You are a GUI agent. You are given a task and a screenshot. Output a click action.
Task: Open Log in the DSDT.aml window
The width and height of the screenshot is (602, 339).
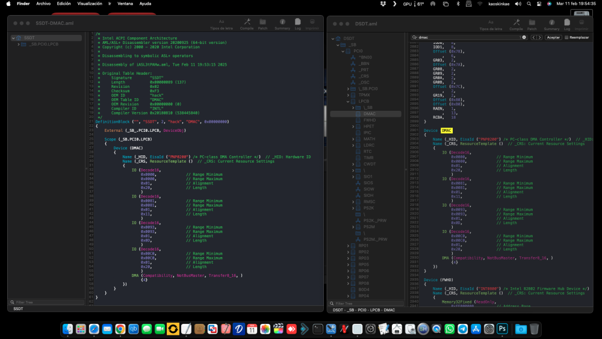(x=567, y=25)
